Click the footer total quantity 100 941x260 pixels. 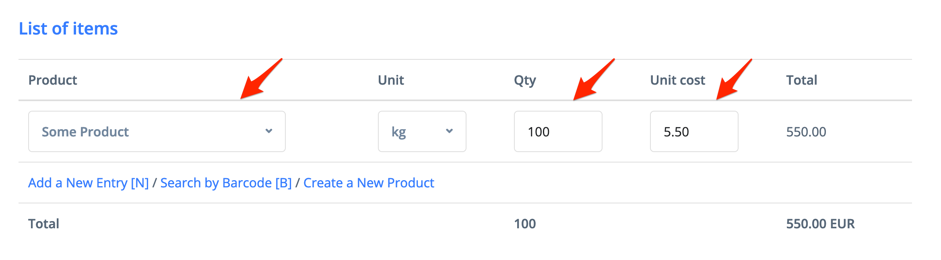tap(525, 224)
